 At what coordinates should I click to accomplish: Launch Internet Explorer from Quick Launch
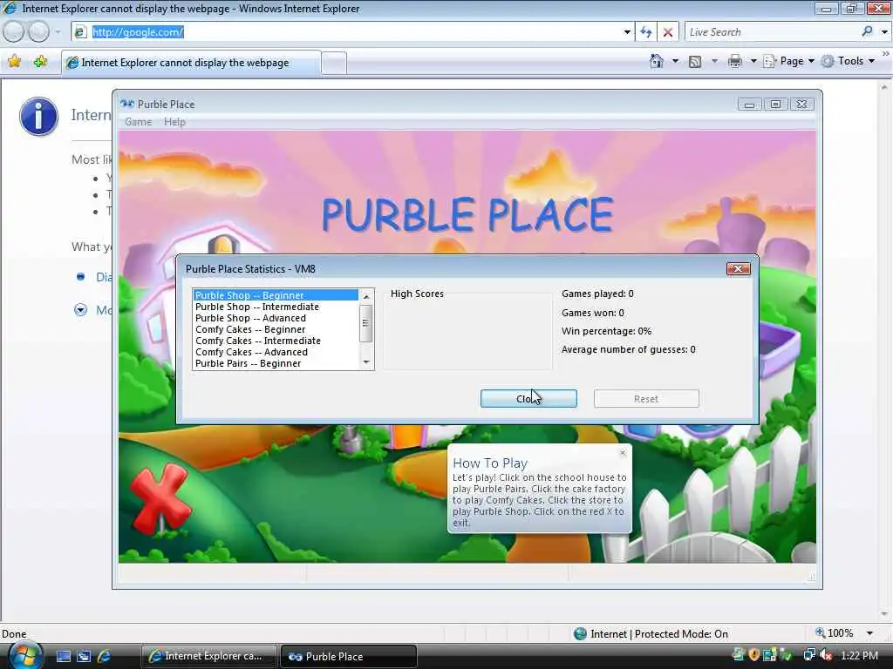pyautogui.click(x=105, y=657)
